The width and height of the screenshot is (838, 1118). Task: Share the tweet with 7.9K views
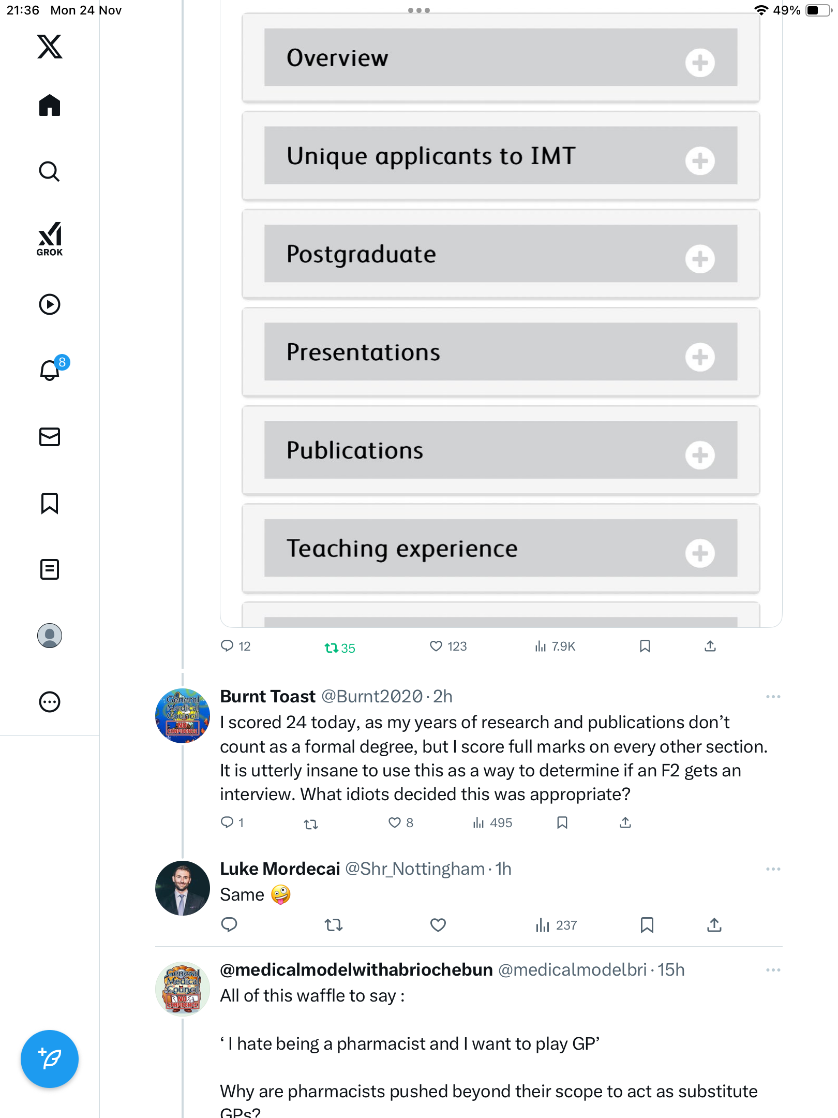point(710,646)
